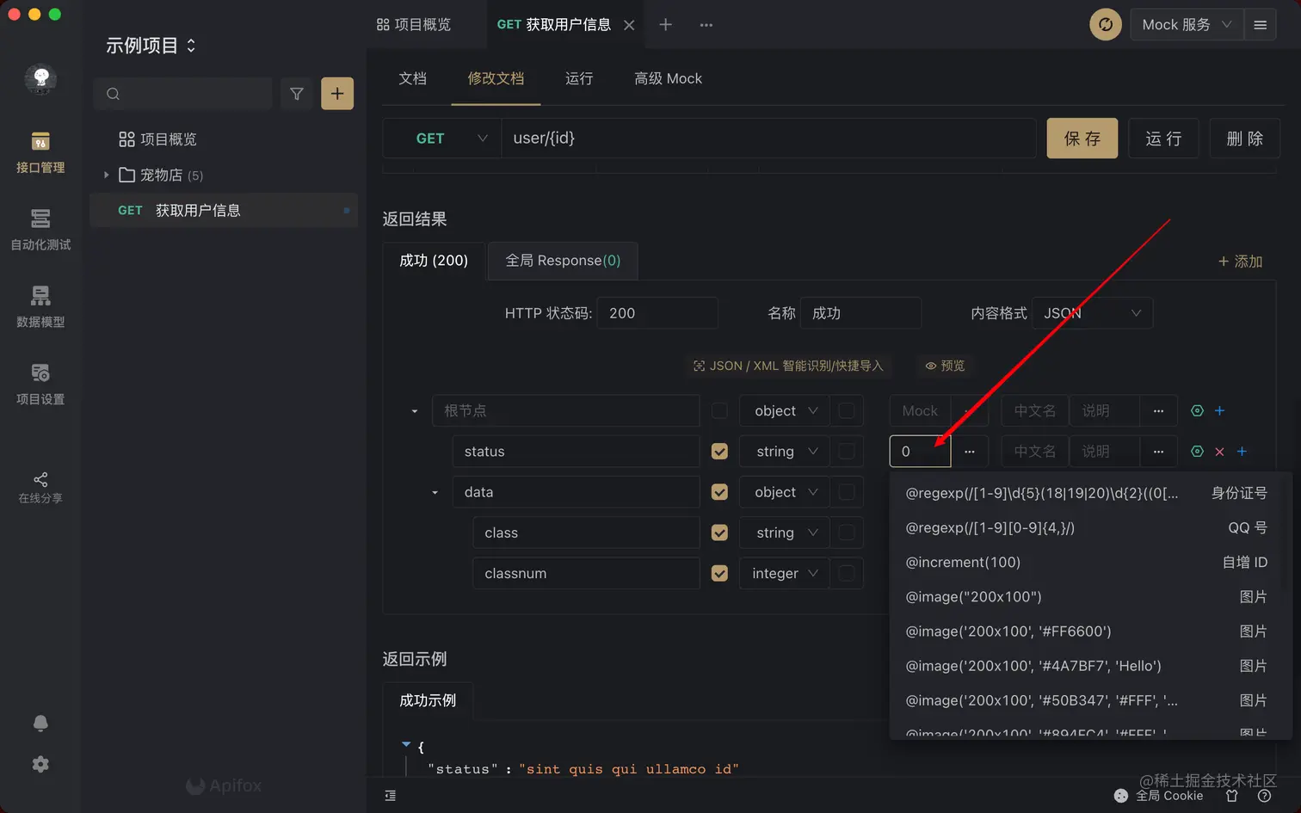Screen dimensions: 1301x813
Task: Click the 全局 Cookie status bar item
Action: pos(1159,796)
